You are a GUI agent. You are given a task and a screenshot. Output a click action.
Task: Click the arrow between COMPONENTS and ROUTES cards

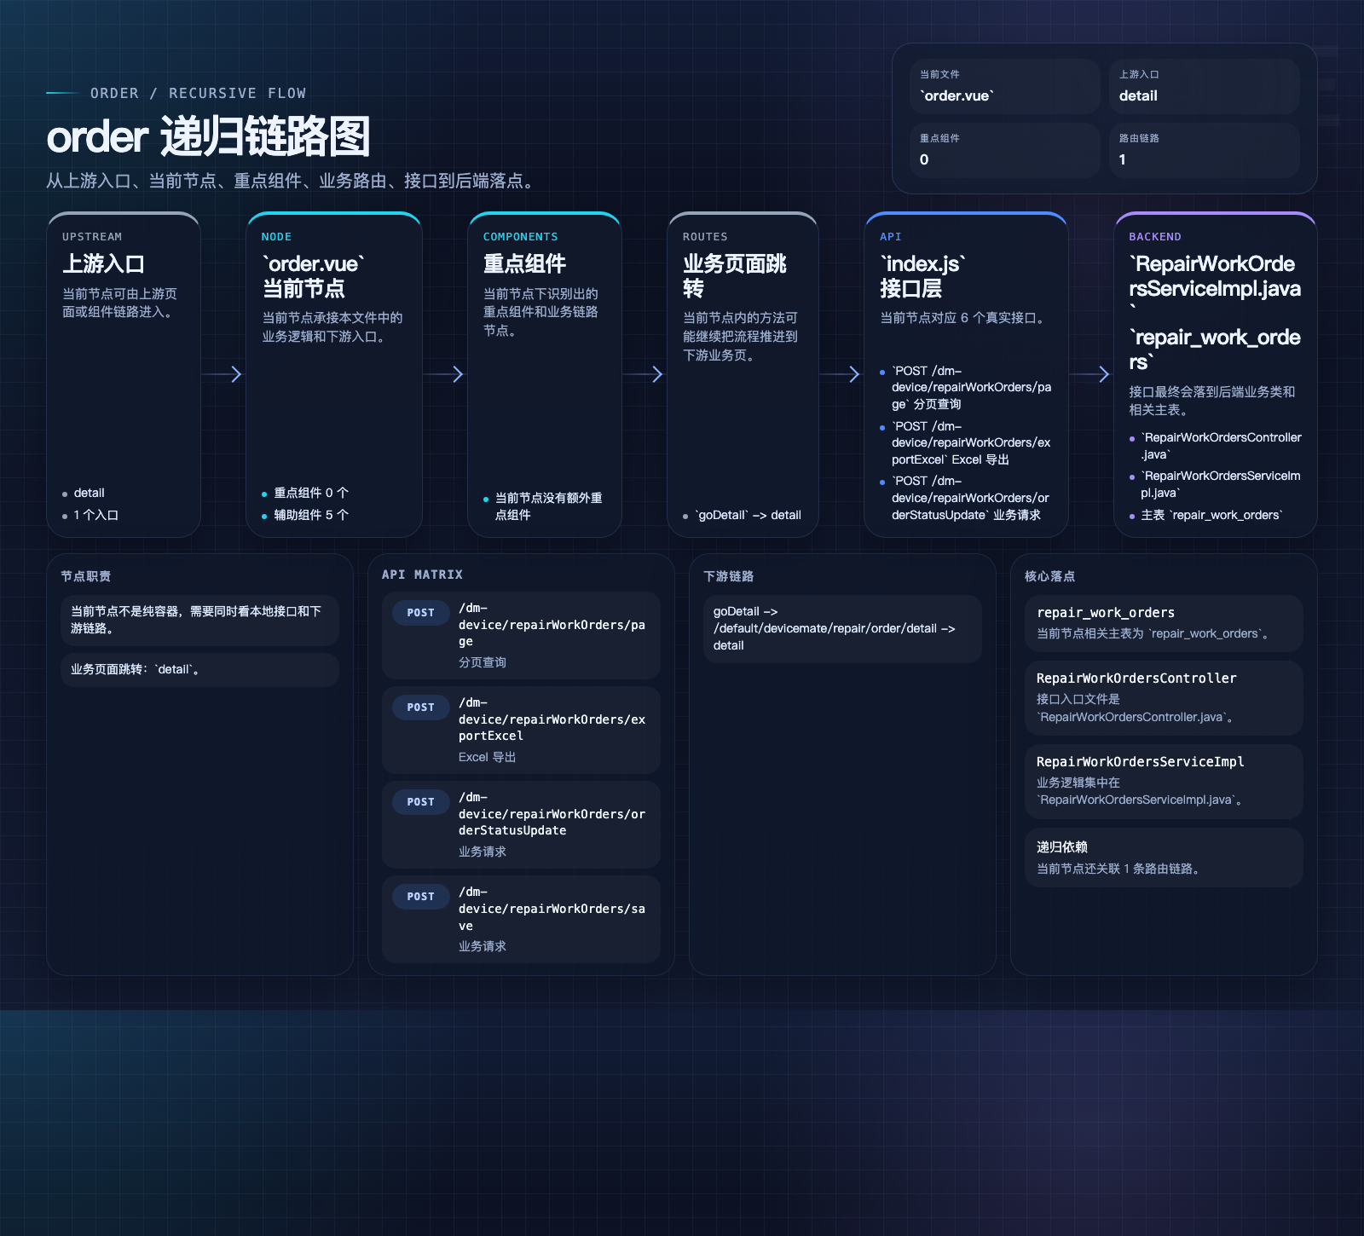(x=644, y=374)
